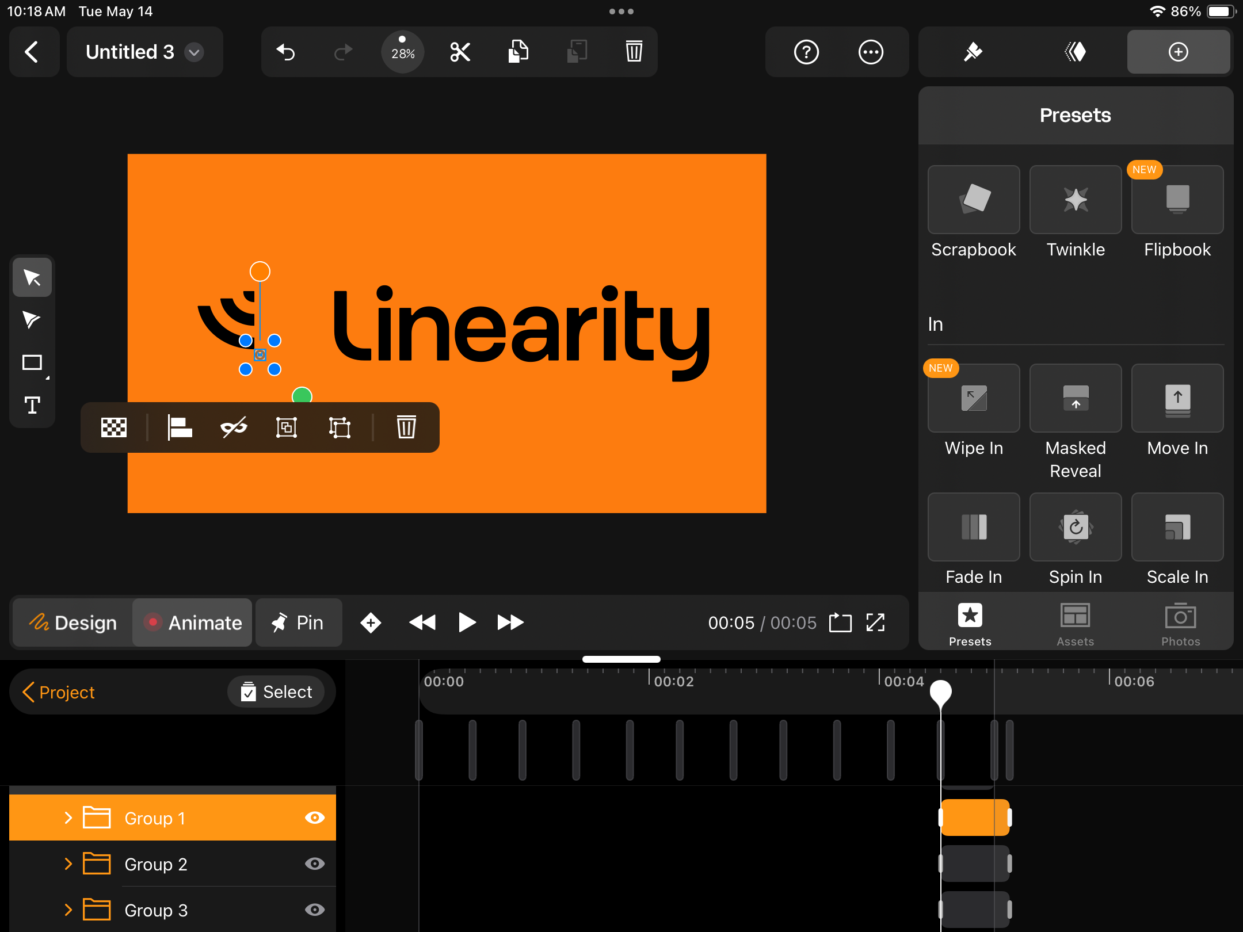
Task: Select the Text tool
Action: 32,405
